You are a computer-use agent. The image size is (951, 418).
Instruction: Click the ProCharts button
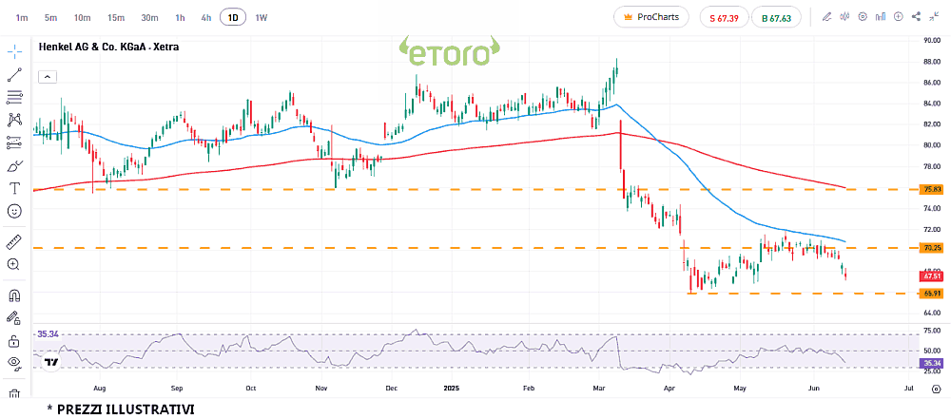point(651,17)
